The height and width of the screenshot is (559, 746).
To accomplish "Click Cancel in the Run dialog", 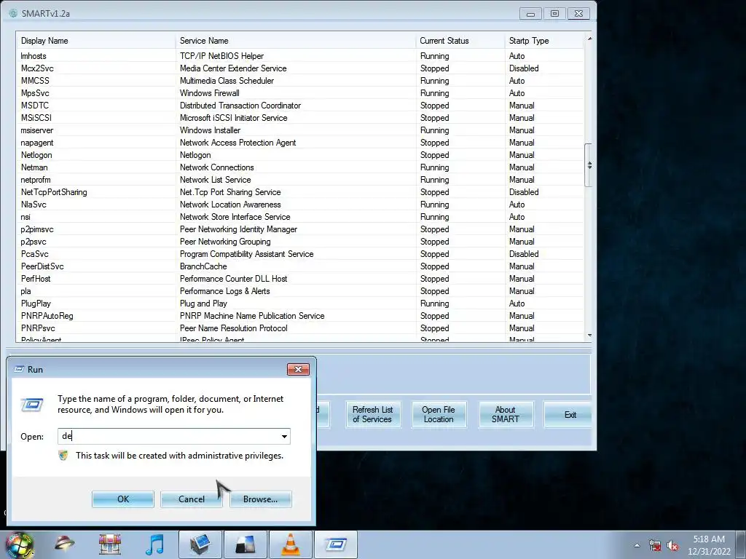I will pos(192,499).
